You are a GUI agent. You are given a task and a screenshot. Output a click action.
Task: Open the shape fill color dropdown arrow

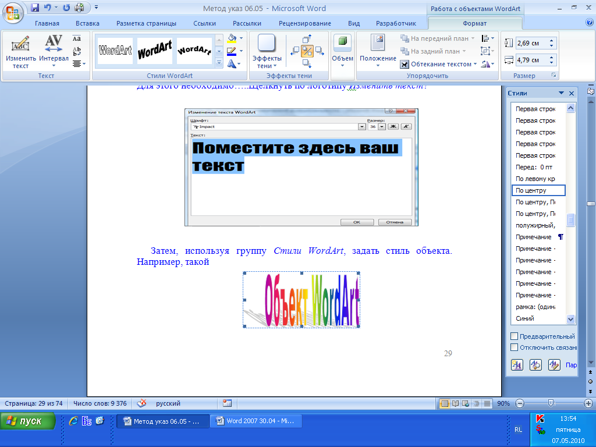coord(241,38)
